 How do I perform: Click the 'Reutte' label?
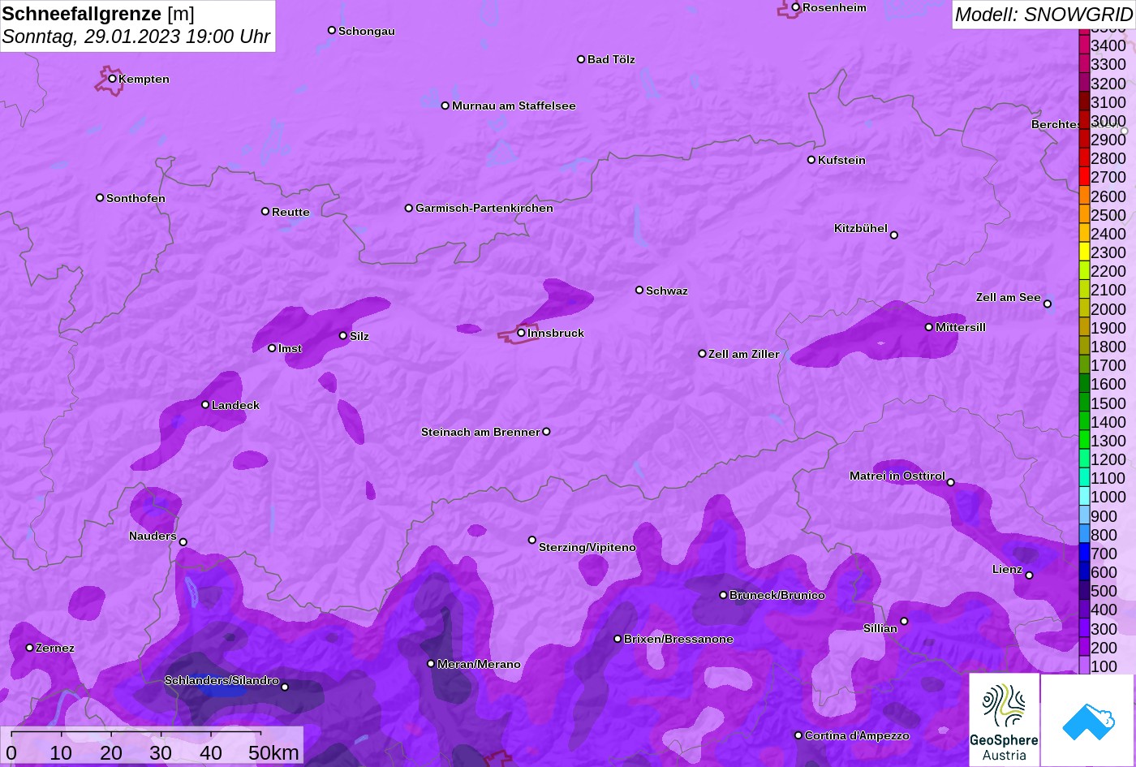tap(290, 212)
